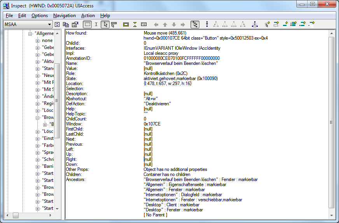This screenshot has width=339, height=223.
Task: Open the Action menu
Action: (88, 16)
